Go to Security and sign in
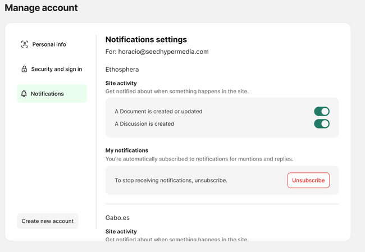 point(56,69)
